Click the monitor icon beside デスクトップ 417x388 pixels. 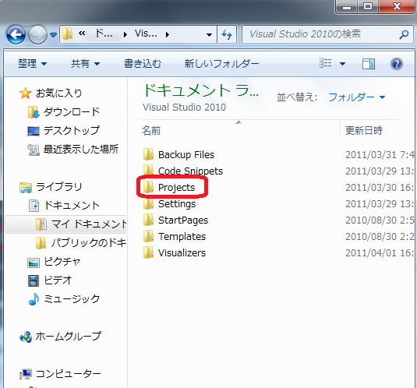[34, 131]
